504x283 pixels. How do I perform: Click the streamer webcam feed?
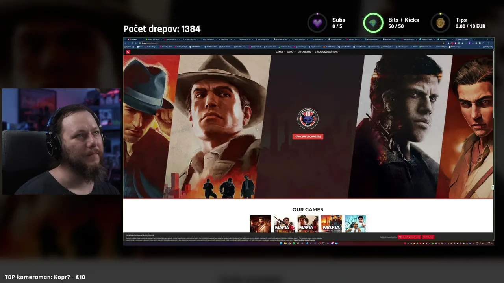click(61, 141)
